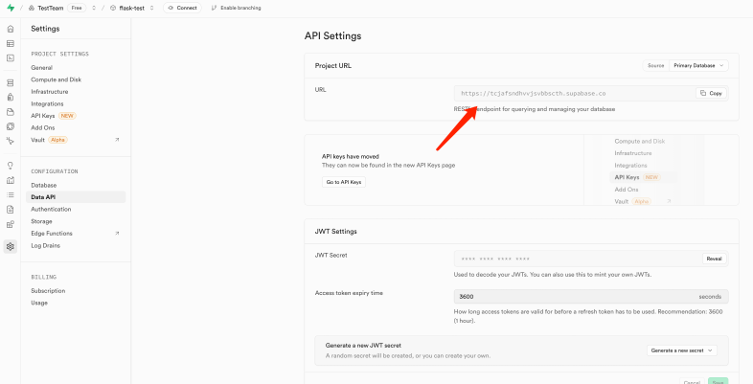753x384 pixels.
Task: Click the Settings gear sidebar icon
Action: [x=11, y=246]
